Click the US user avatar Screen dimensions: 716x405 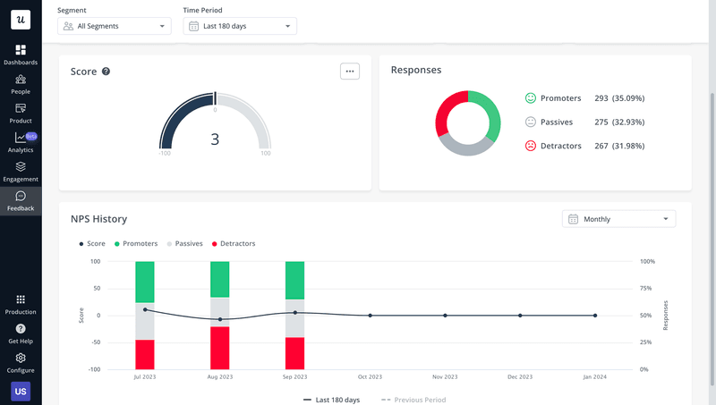click(21, 392)
